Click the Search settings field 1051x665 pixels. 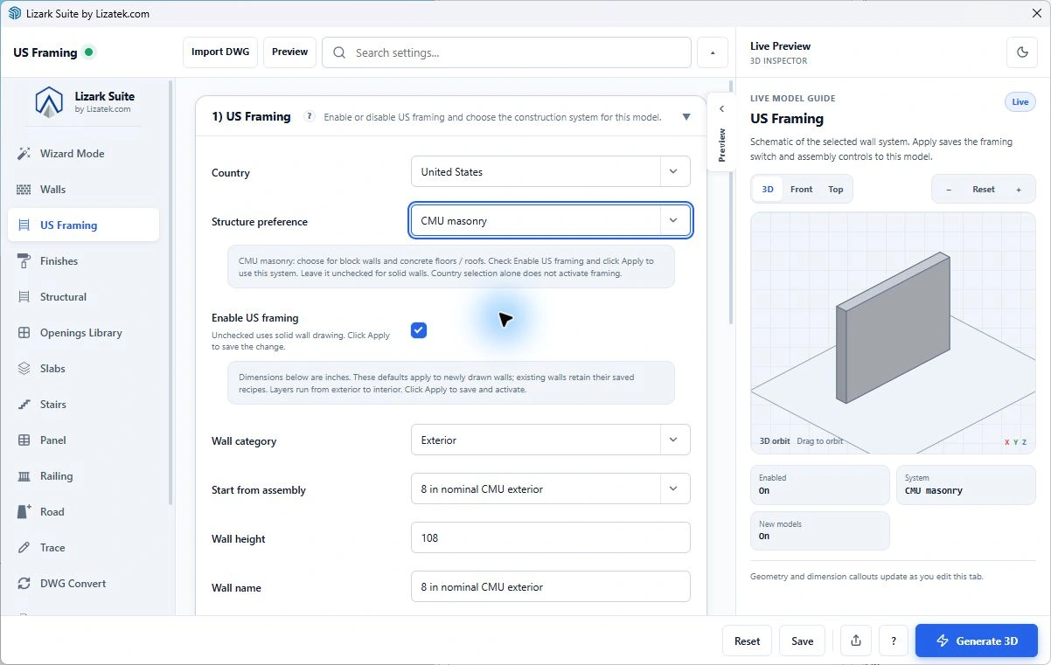coord(507,52)
